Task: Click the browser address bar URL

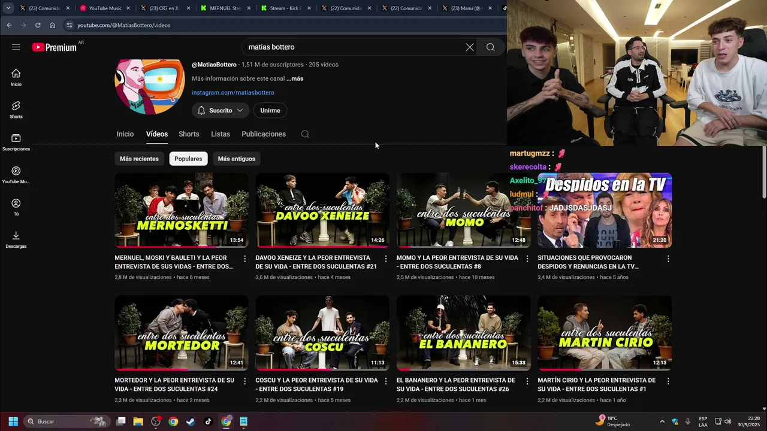Action: pos(123,25)
